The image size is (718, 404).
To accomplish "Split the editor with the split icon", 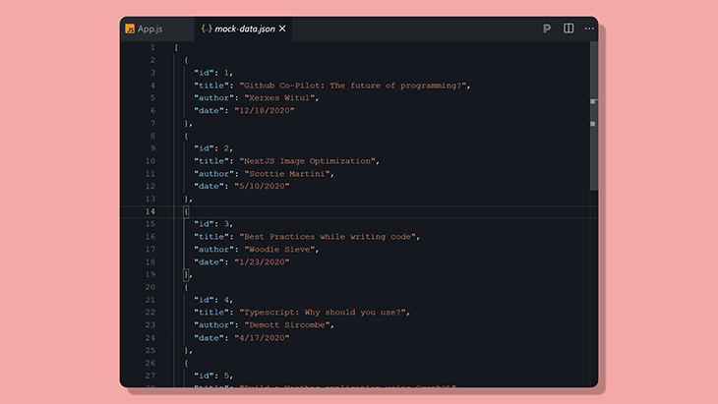I will click(568, 29).
